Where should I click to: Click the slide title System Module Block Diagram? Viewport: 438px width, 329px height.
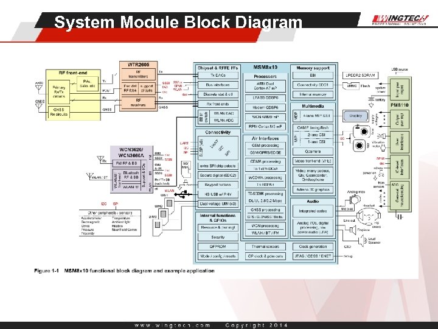[178, 22]
